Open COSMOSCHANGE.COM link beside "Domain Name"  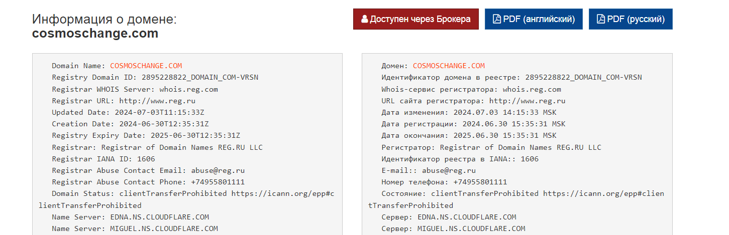click(146, 66)
